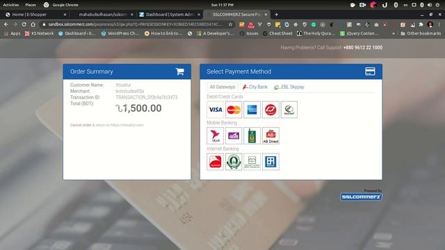The image size is (445, 250).
Task: Open the Google Chrome app menu
Action: [61, 5]
